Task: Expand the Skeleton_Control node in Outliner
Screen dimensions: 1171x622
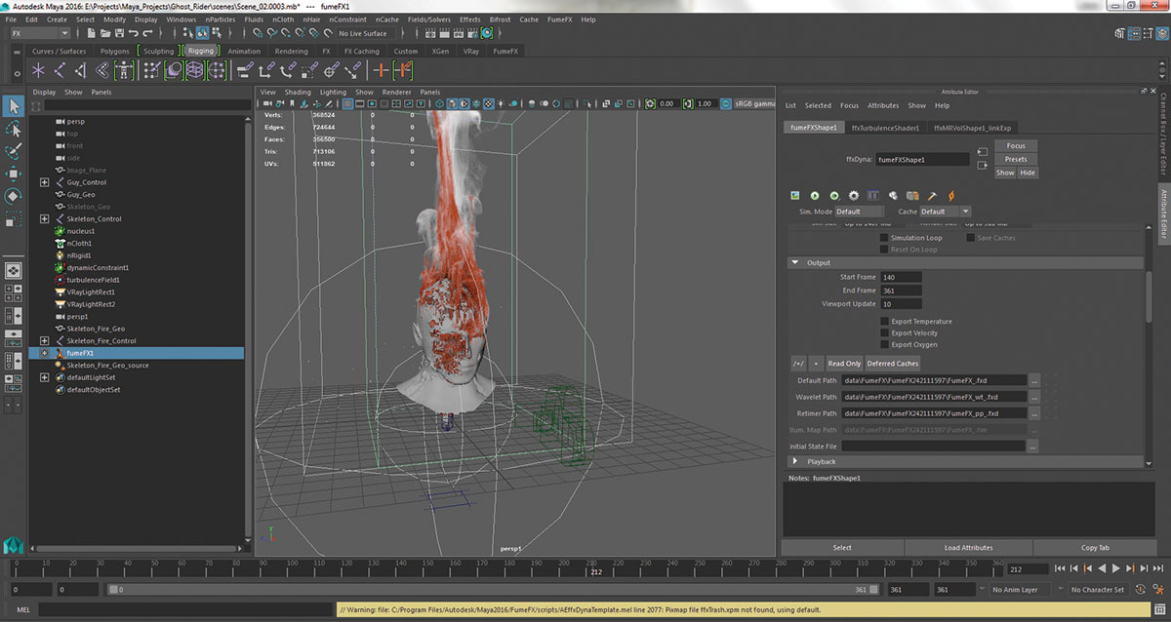Action: [x=44, y=219]
